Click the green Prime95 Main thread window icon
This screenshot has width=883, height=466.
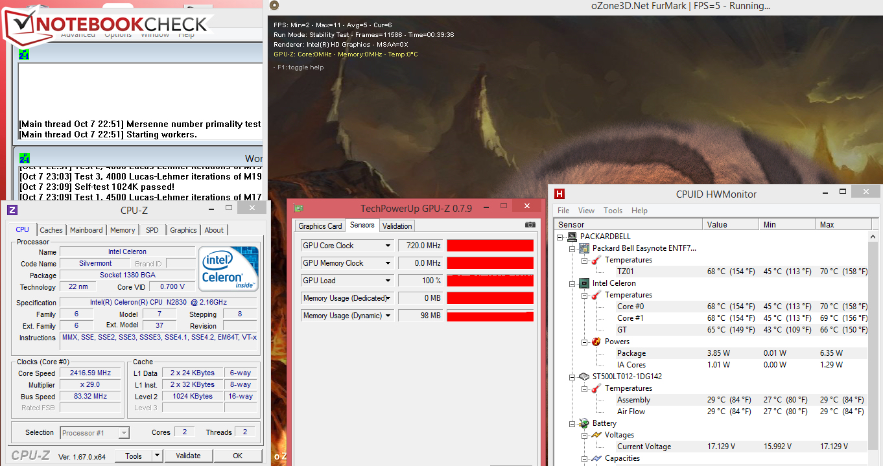pos(24,54)
